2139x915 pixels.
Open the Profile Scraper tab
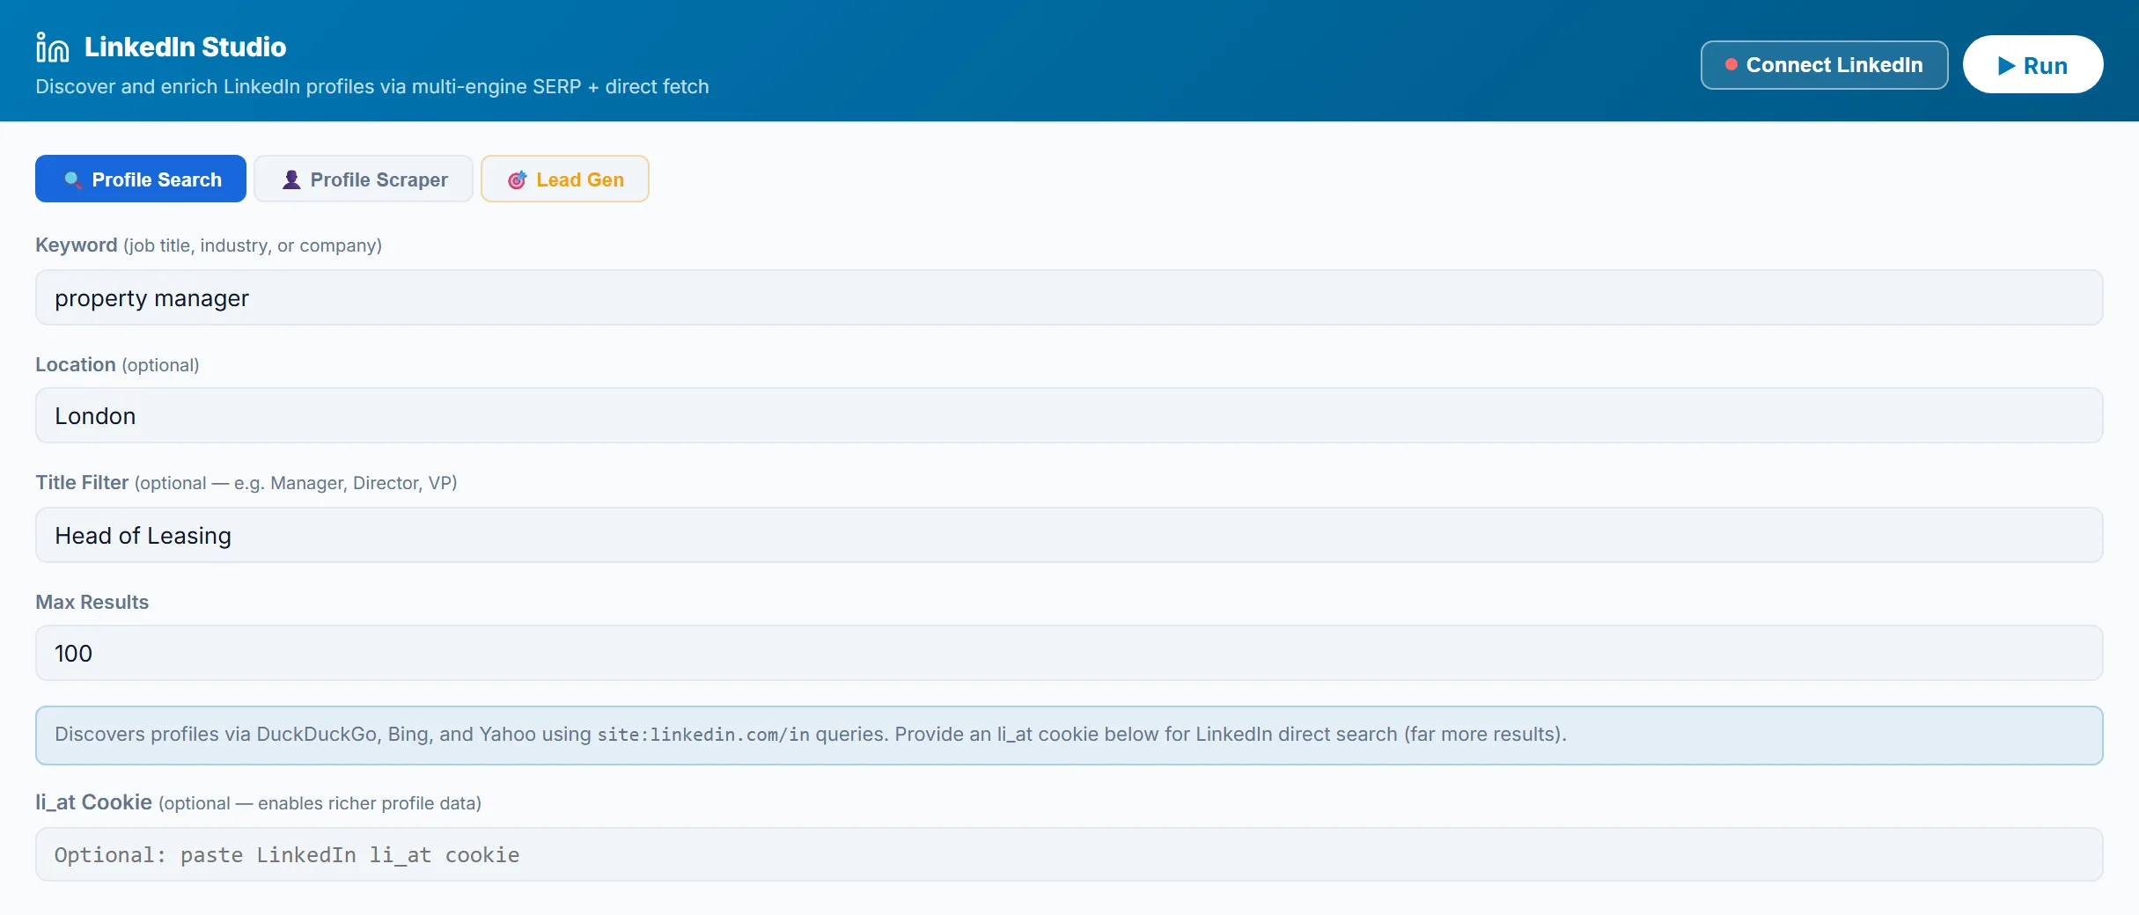364,179
